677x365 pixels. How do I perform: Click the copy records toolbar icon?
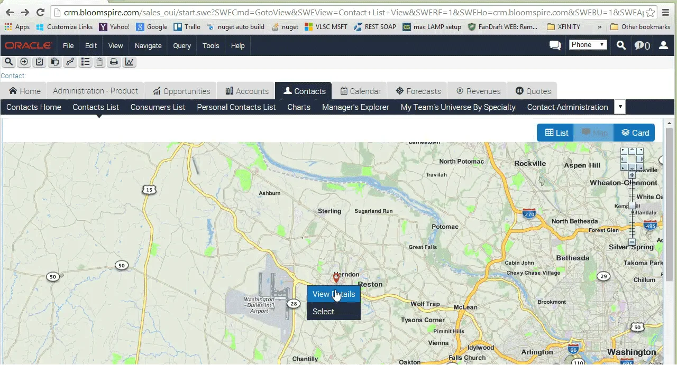tap(55, 62)
